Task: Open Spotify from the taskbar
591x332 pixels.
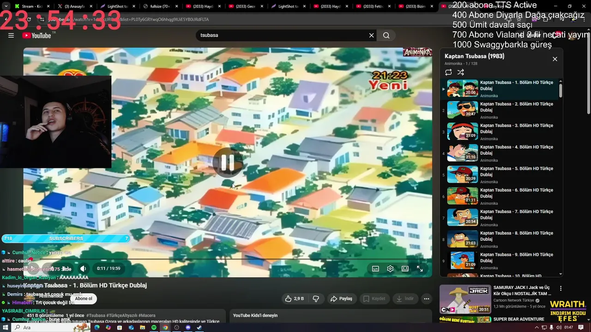Action: (x=154, y=327)
